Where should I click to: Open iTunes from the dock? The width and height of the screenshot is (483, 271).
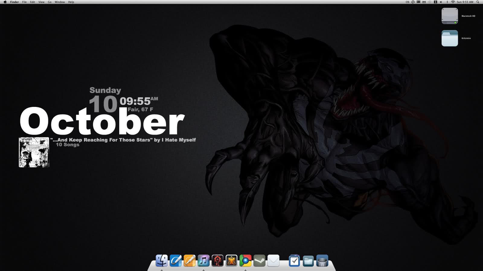pos(203,260)
